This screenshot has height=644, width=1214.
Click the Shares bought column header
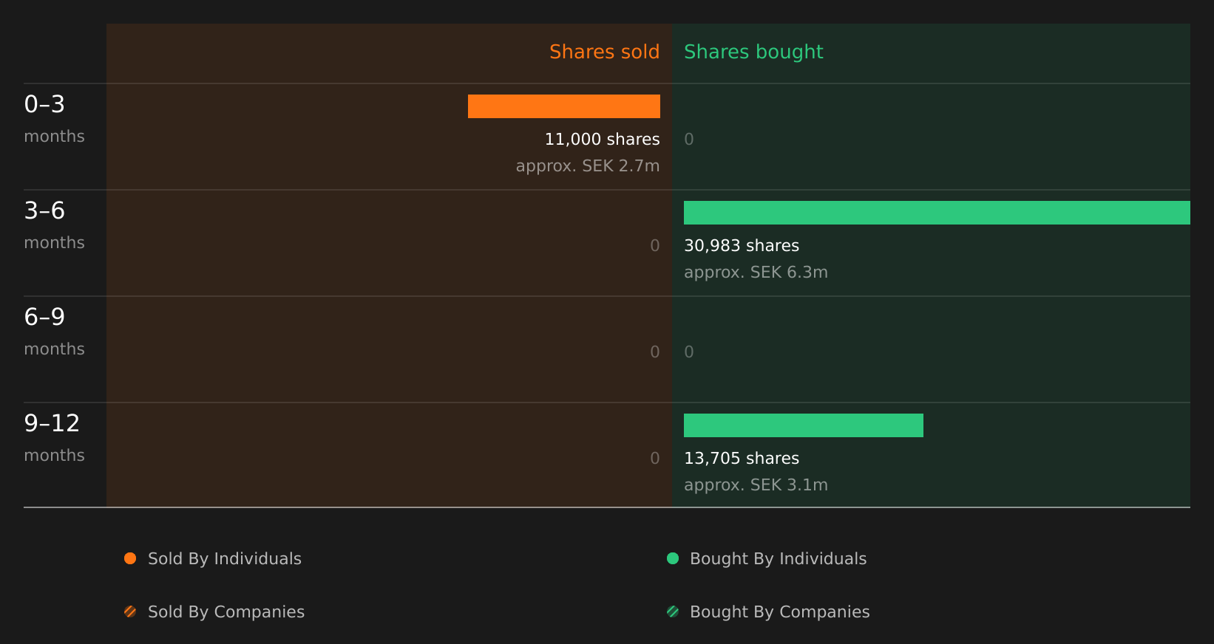tap(753, 52)
